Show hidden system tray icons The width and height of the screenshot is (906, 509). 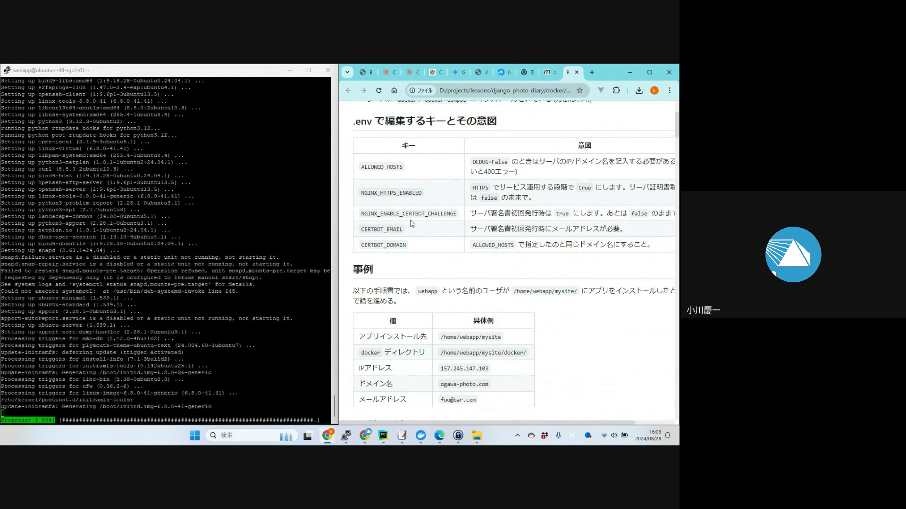pos(517,435)
